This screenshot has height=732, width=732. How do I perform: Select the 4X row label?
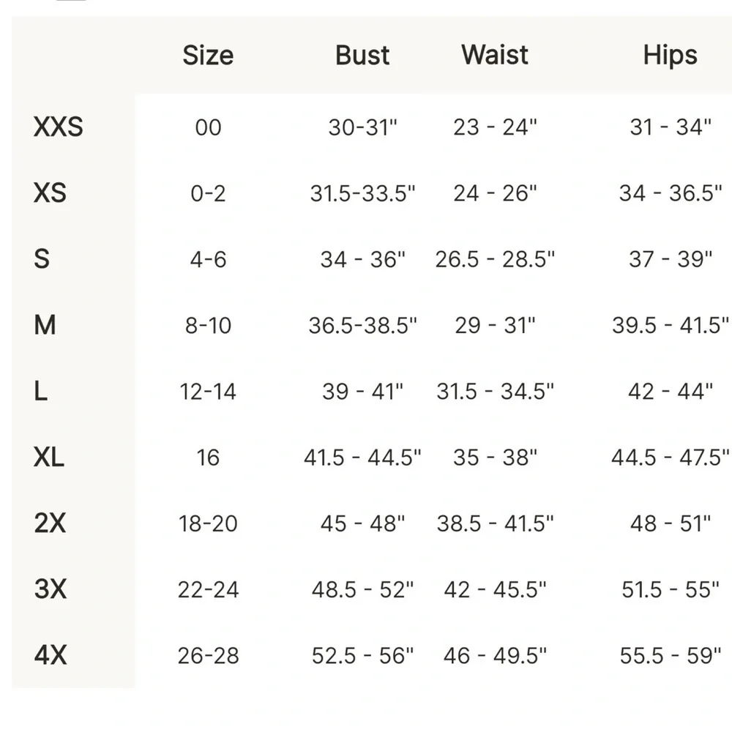tap(50, 655)
